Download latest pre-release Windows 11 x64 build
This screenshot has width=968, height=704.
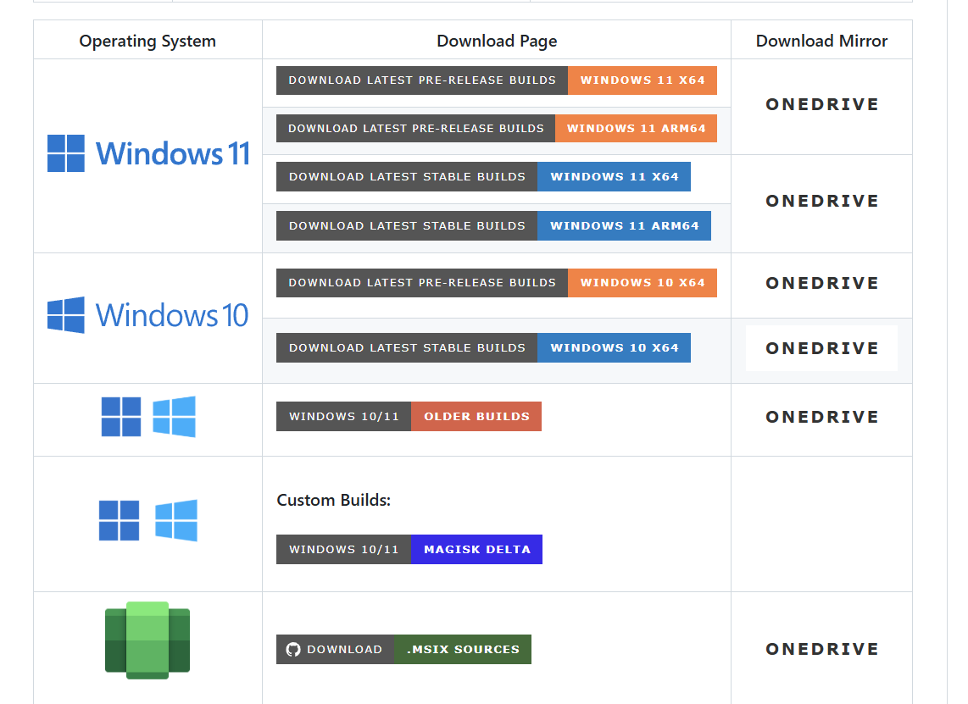click(642, 80)
